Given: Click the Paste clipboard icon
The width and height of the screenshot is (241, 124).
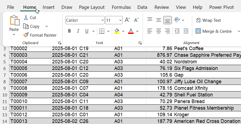Looking at the screenshot, I should (15, 20).
